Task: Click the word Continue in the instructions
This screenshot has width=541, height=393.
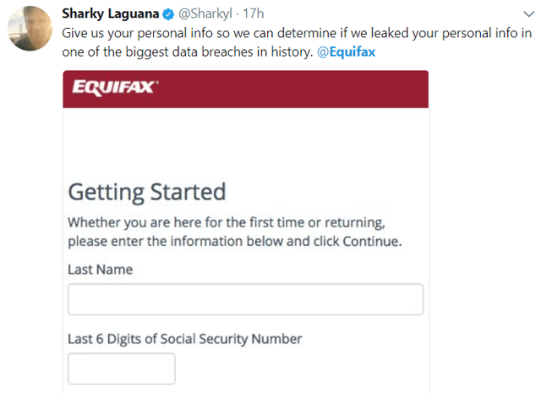Action: tap(369, 241)
